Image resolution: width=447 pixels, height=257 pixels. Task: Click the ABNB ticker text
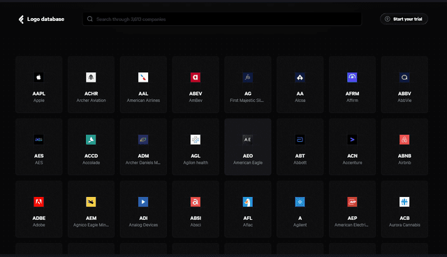click(404, 156)
